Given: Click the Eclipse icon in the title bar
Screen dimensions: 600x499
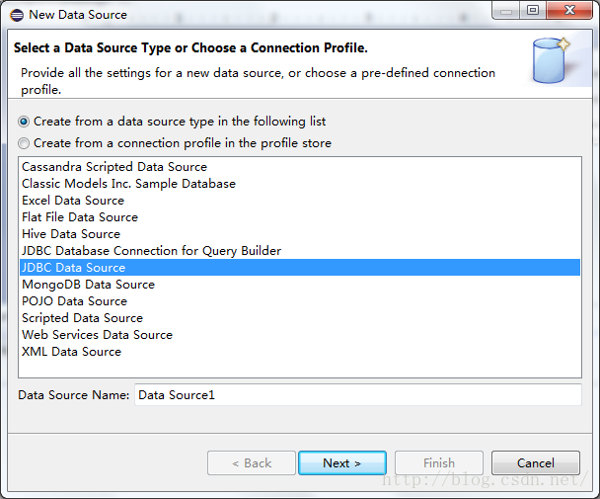Looking at the screenshot, I should coord(17,15).
